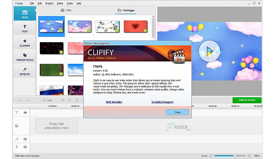This screenshot has width=275, height=159.
Task: Open the Files panel in the sidebar
Action: pos(25,14)
